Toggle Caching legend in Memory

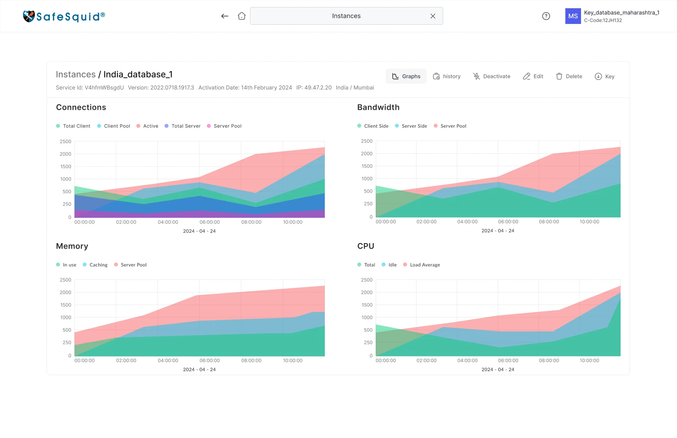click(x=95, y=265)
